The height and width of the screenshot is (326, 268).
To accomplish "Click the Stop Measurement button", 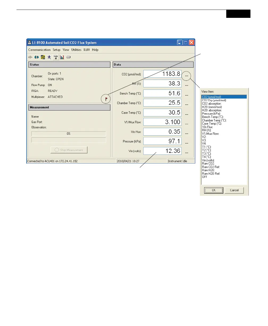I will pyautogui.click(x=69, y=150).
